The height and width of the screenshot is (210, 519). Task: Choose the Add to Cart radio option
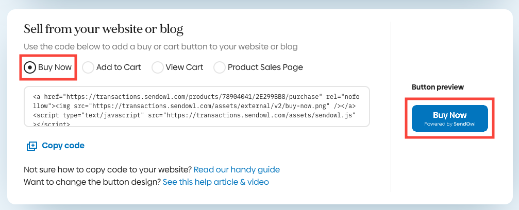88,67
